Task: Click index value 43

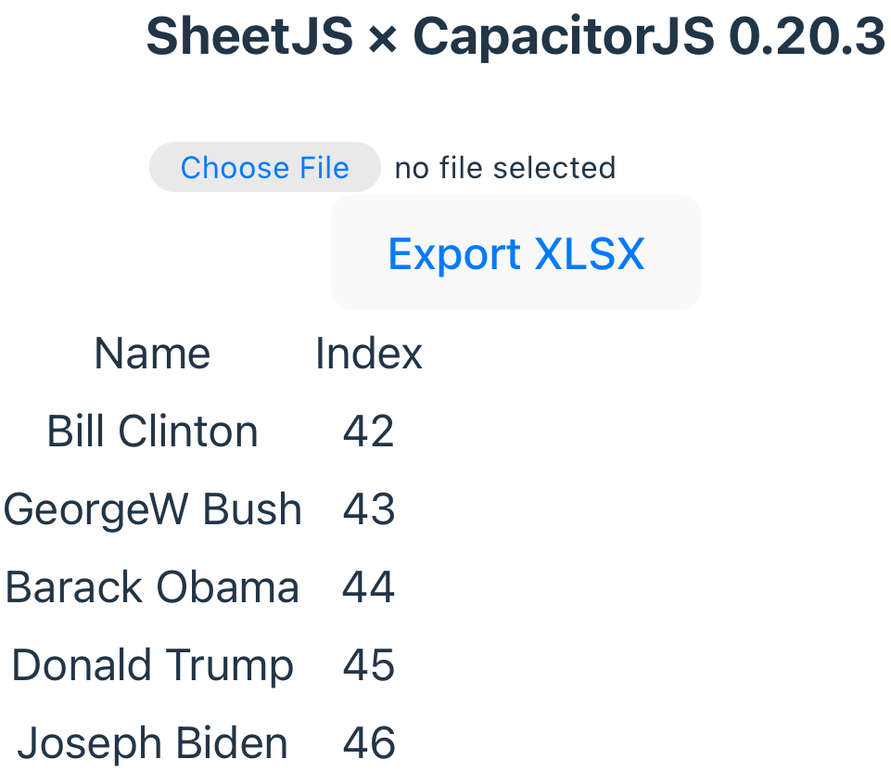Action: click(x=368, y=510)
